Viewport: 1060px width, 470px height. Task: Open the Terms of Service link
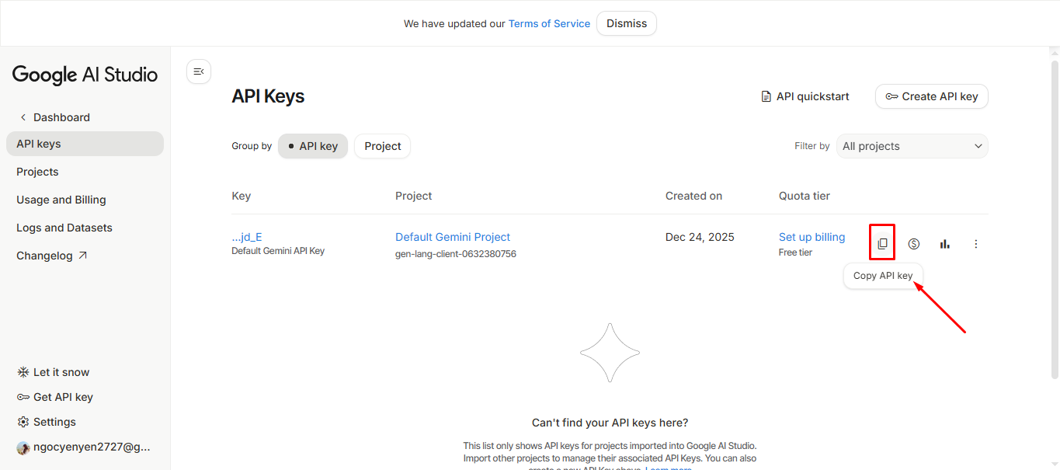click(x=549, y=23)
